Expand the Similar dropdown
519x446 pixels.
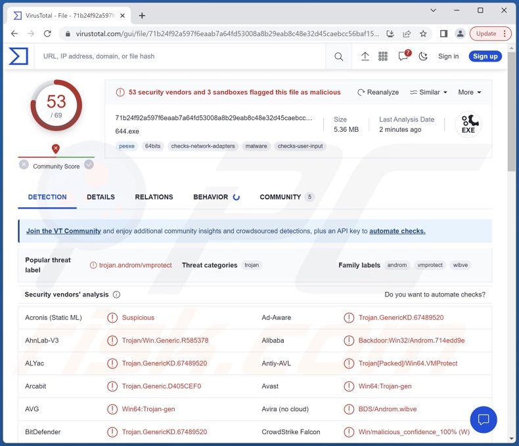[428, 92]
